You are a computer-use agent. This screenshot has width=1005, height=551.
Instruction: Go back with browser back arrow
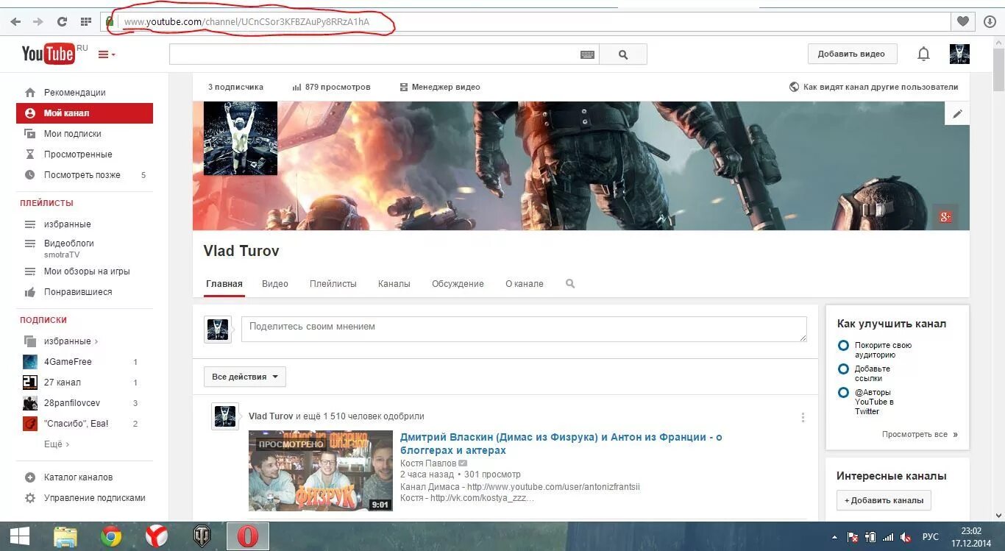coord(15,22)
